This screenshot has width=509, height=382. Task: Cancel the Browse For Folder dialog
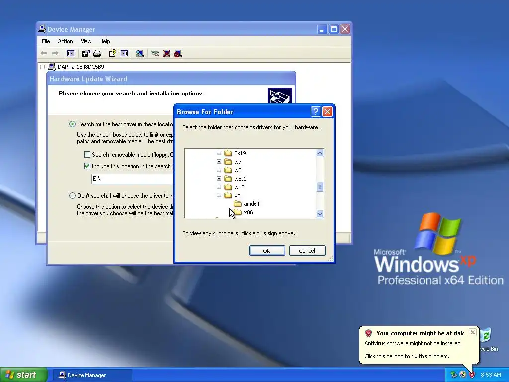[307, 251]
